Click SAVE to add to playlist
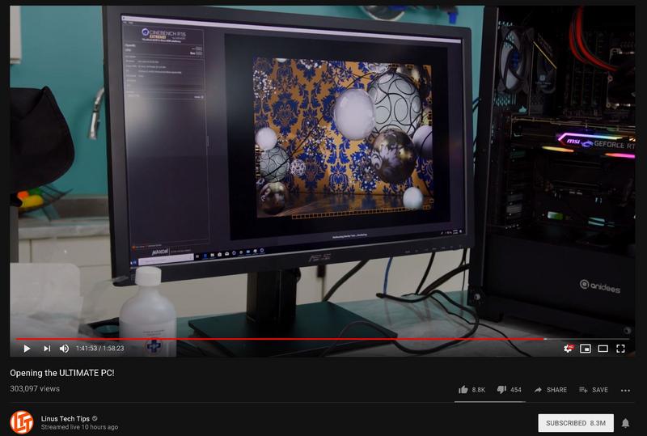The width and height of the screenshot is (647, 436). 594,389
